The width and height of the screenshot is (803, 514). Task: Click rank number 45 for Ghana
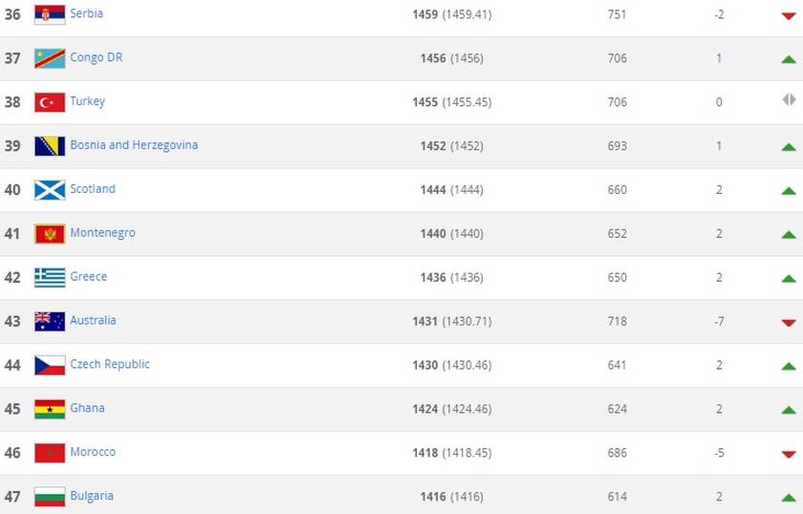pyautogui.click(x=12, y=409)
